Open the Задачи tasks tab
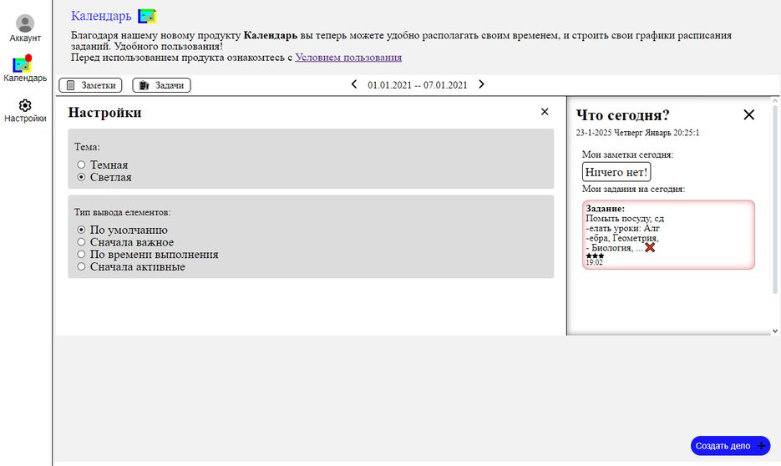781x466 pixels. click(161, 85)
